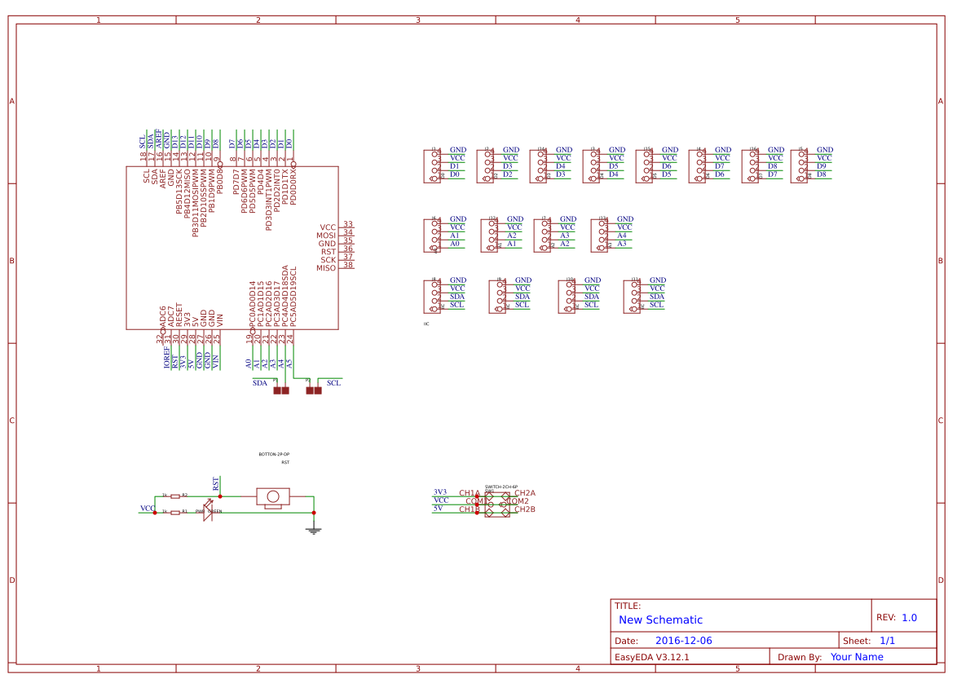The image size is (957, 683).
Task: Select the SCL solder pad P2
Action: click(314, 390)
